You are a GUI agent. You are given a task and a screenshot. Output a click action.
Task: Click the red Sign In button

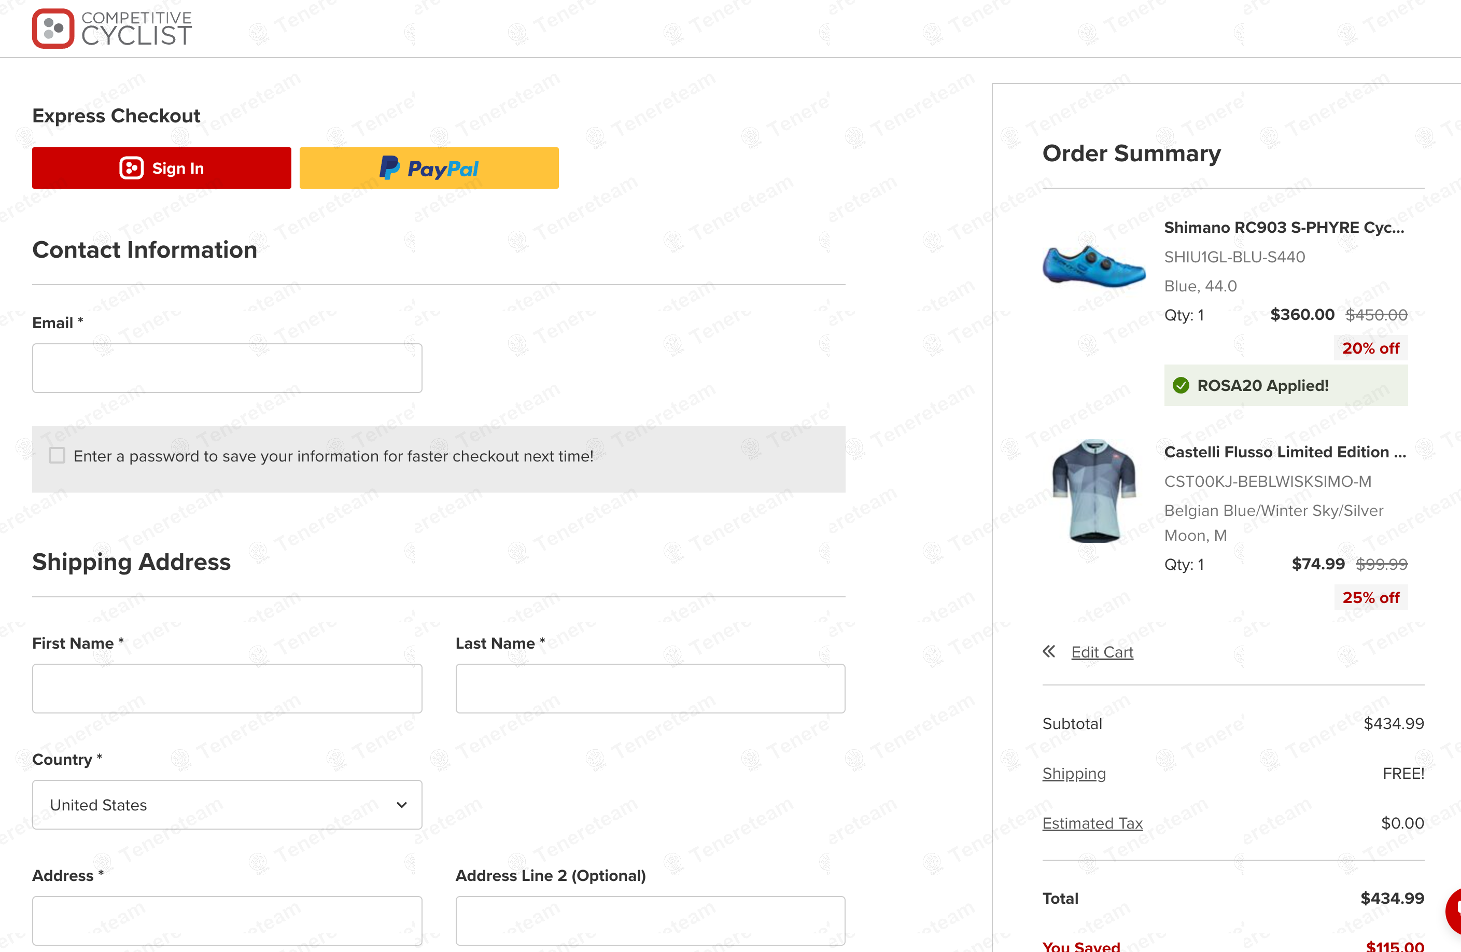pyautogui.click(x=161, y=167)
